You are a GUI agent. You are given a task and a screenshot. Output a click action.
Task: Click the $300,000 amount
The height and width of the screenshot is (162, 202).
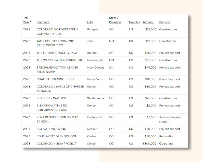(x=150, y=143)
